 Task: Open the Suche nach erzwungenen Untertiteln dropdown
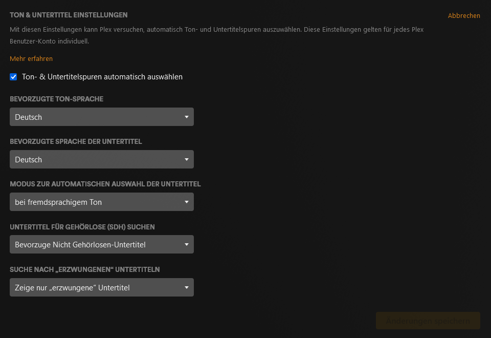click(x=101, y=287)
